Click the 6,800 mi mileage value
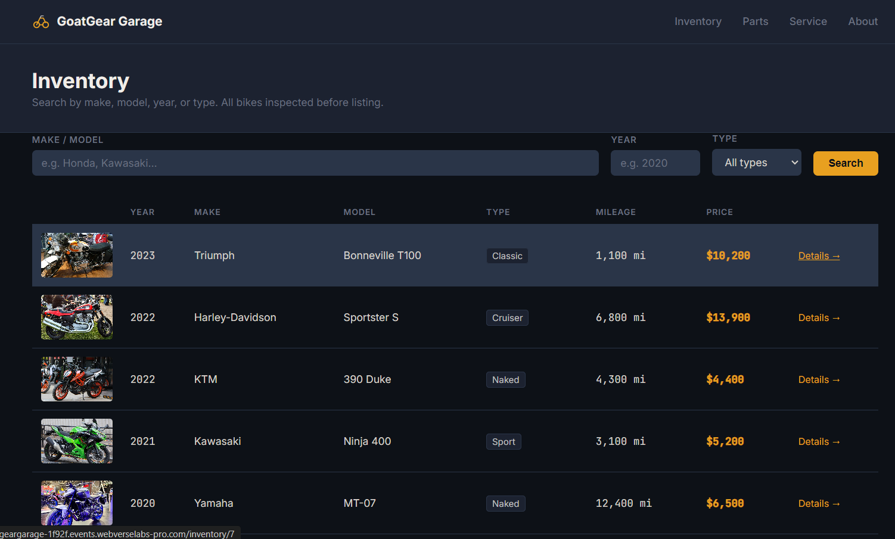 click(621, 317)
